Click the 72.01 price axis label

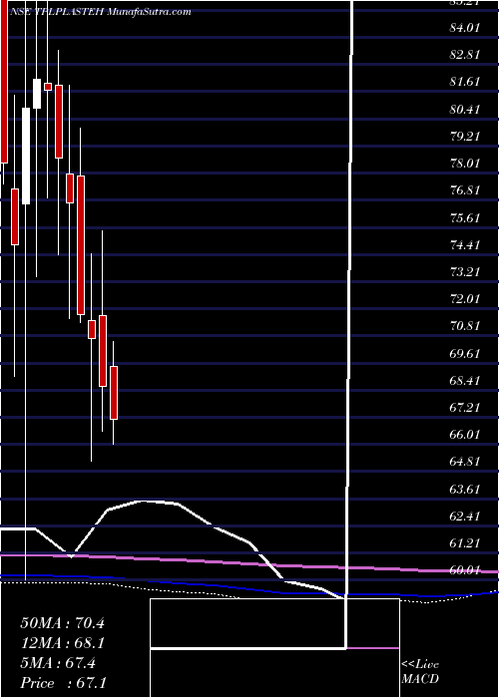point(465,299)
